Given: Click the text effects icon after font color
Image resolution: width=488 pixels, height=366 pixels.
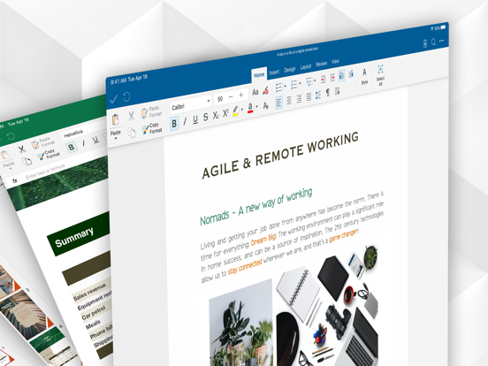Looking at the screenshot, I should (265, 105).
